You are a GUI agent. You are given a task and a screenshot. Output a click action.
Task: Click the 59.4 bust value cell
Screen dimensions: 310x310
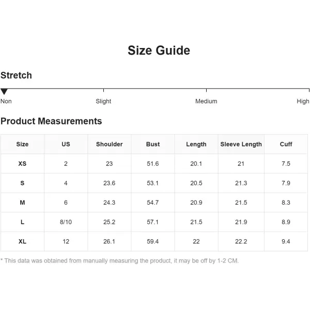pyautogui.click(x=153, y=241)
